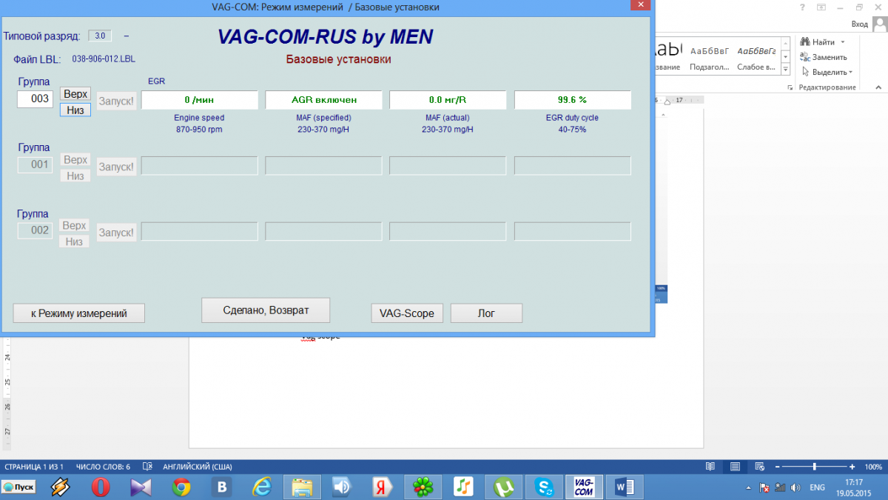The height and width of the screenshot is (500, 888).
Task: Click Word zoom in plus button
Action: [x=852, y=467]
